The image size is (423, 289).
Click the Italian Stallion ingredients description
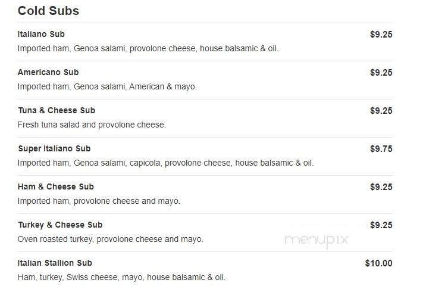tap(121, 278)
